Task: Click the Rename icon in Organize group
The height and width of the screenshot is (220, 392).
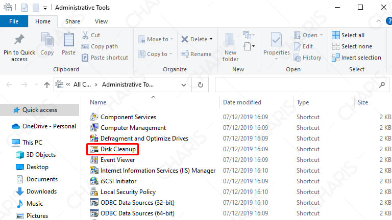Action: (185, 54)
